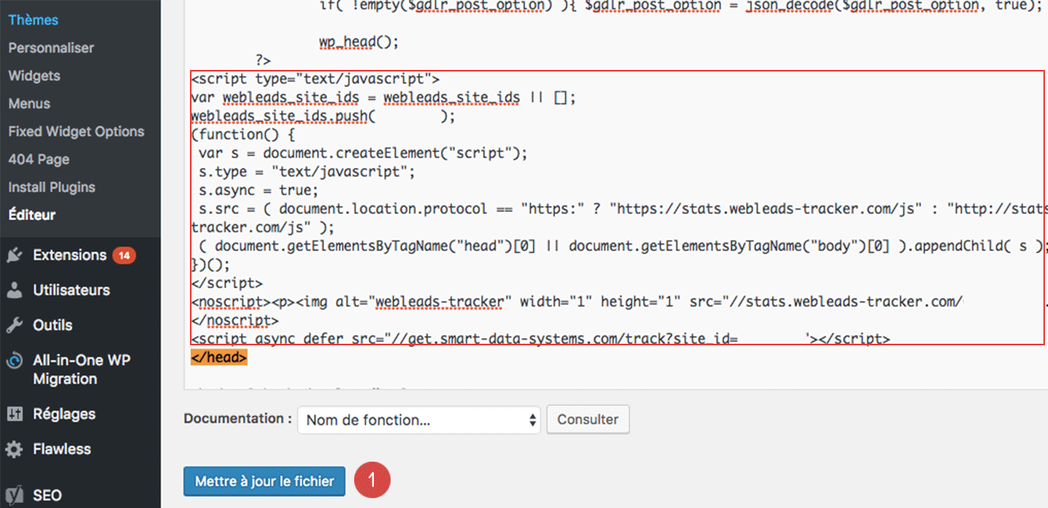Click the s.type = "text/javascript"; line
The width and height of the screenshot is (1048, 508).
(307, 172)
